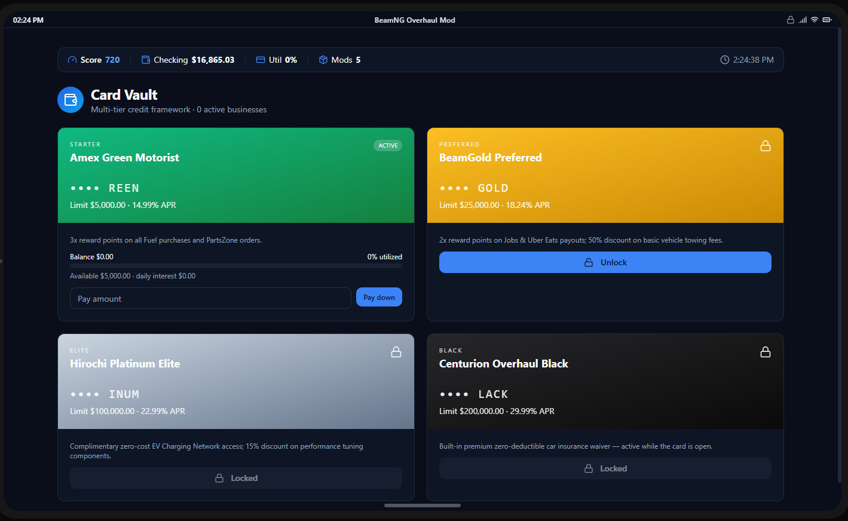Click the 'Balance $0.00' label
The image size is (848, 521).
(91, 257)
